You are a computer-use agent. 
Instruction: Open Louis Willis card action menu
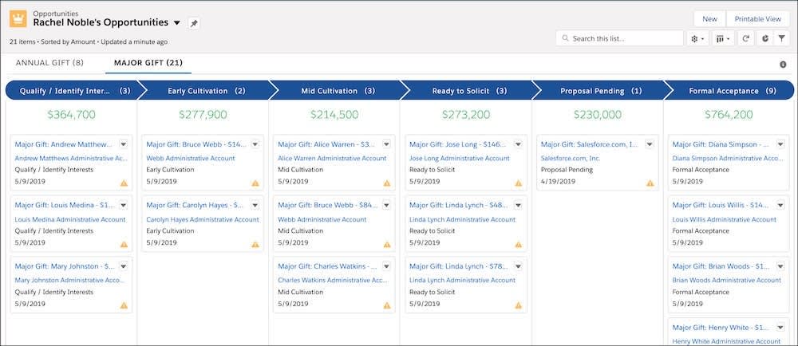point(780,205)
